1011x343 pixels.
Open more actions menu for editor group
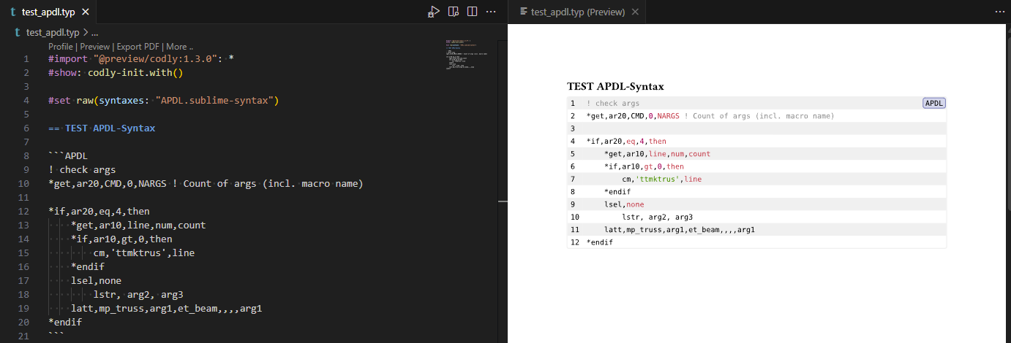(492, 12)
